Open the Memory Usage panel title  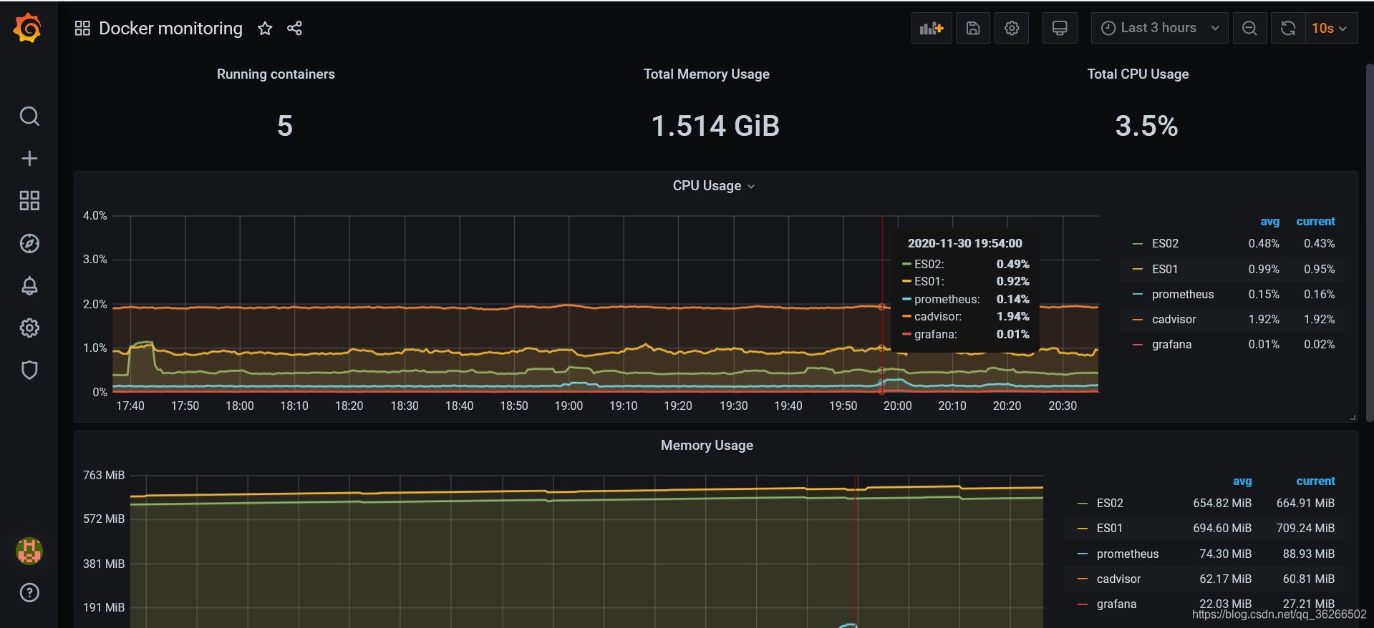coord(707,446)
